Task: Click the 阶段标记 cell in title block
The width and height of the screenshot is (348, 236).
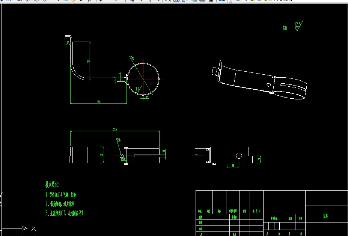Action: pos(274,218)
